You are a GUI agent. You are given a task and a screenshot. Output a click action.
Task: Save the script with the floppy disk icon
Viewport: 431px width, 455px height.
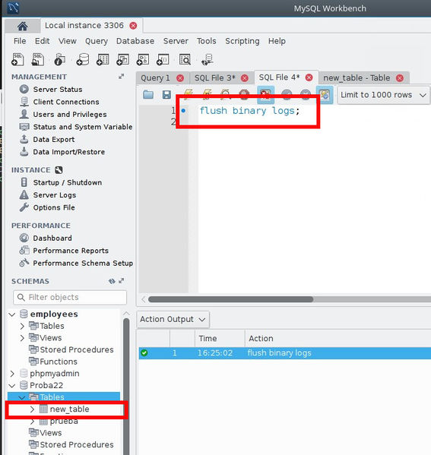(x=166, y=95)
